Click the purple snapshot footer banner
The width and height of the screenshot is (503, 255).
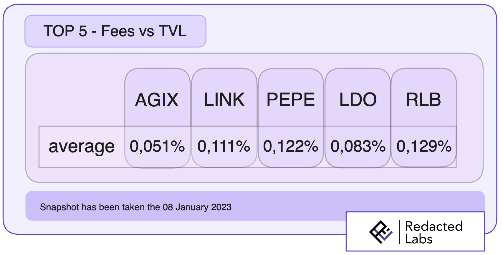(x=255, y=206)
